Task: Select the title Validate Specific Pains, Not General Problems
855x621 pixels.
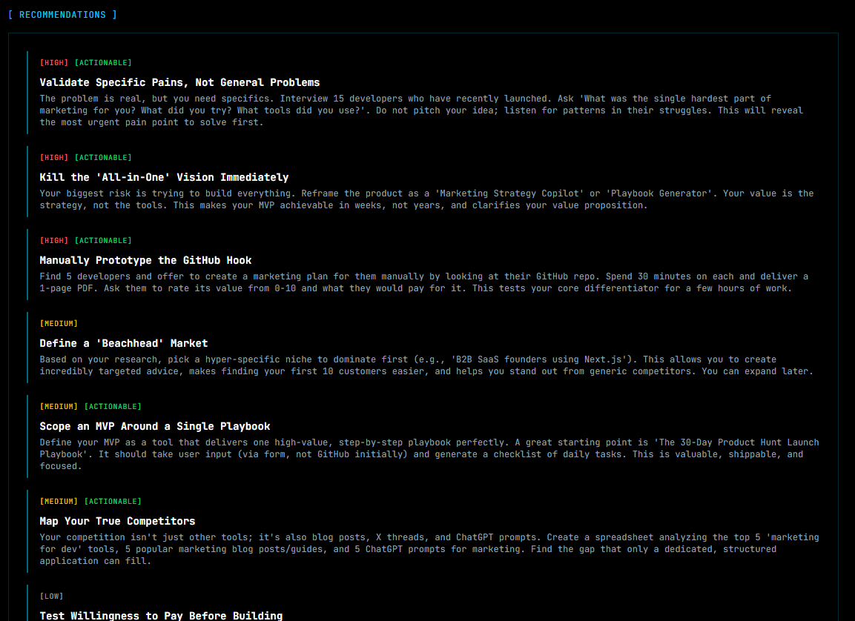Action: pyautogui.click(x=180, y=82)
